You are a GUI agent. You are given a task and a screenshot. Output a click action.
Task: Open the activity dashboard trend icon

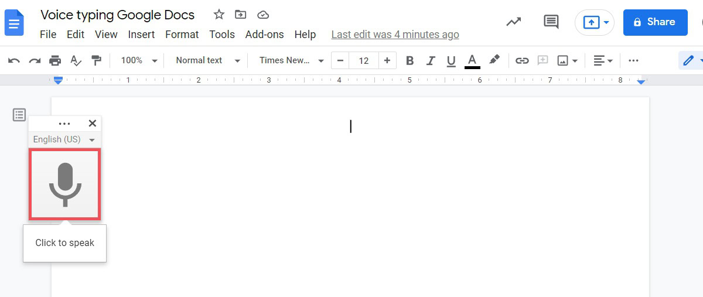pyautogui.click(x=514, y=22)
